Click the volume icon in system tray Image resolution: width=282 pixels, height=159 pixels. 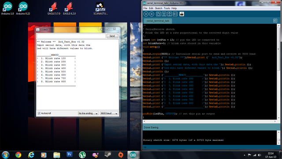coord(260,155)
